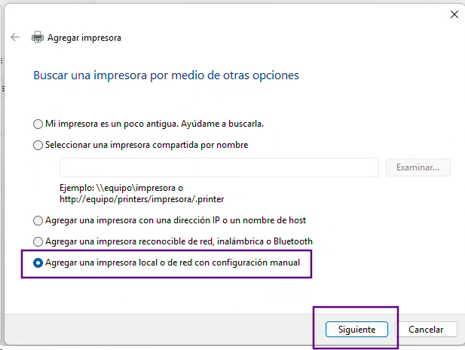Click the heading 'Buscar una impresora por medio de otras opciones'
Image resolution: width=465 pixels, height=350 pixels.
point(166,75)
